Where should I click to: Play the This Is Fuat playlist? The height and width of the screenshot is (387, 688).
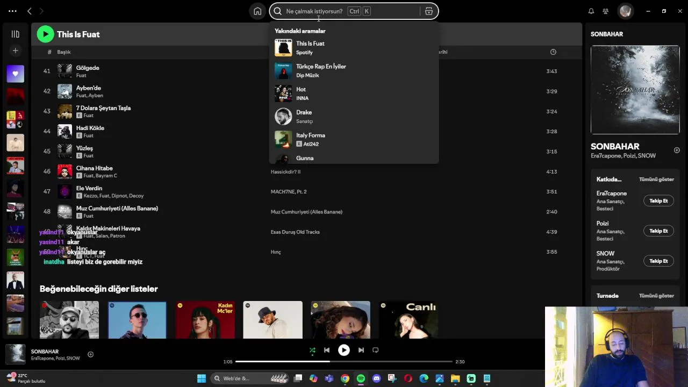click(46, 34)
